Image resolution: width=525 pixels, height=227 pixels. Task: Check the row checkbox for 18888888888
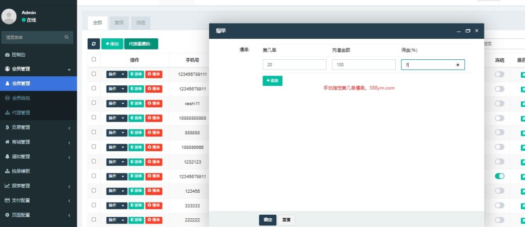pyautogui.click(x=93, y=118)
